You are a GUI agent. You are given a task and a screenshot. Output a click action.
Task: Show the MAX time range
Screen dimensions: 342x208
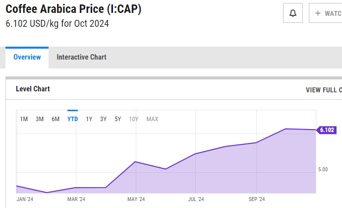coord(152,119)
